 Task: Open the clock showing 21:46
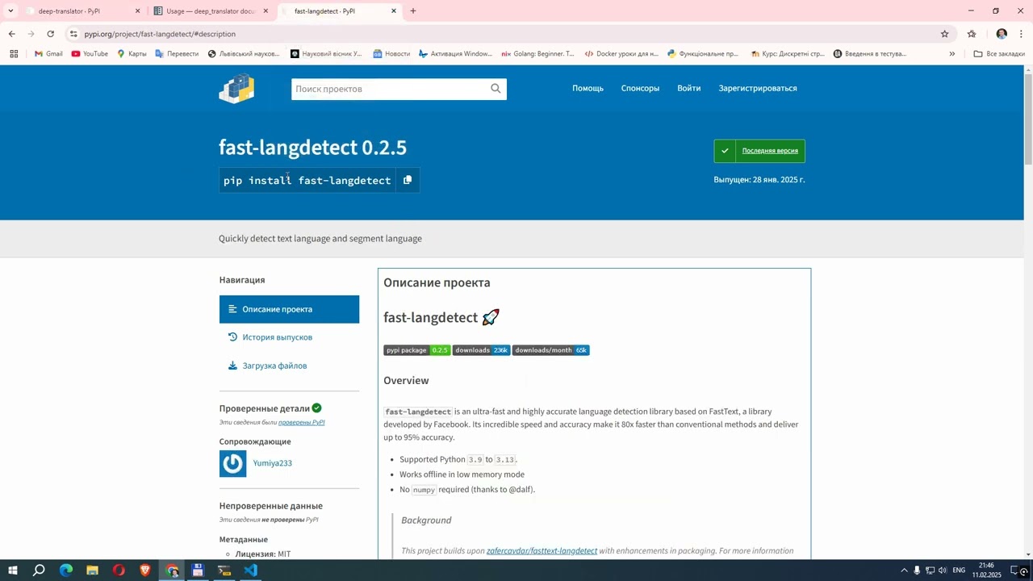click(986, 571)
